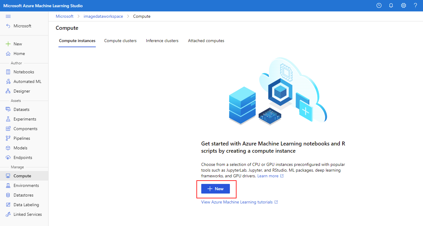This screenshot has height=226, width=423.
Task: Click the Linked Services icon
Action: (8, 214)
